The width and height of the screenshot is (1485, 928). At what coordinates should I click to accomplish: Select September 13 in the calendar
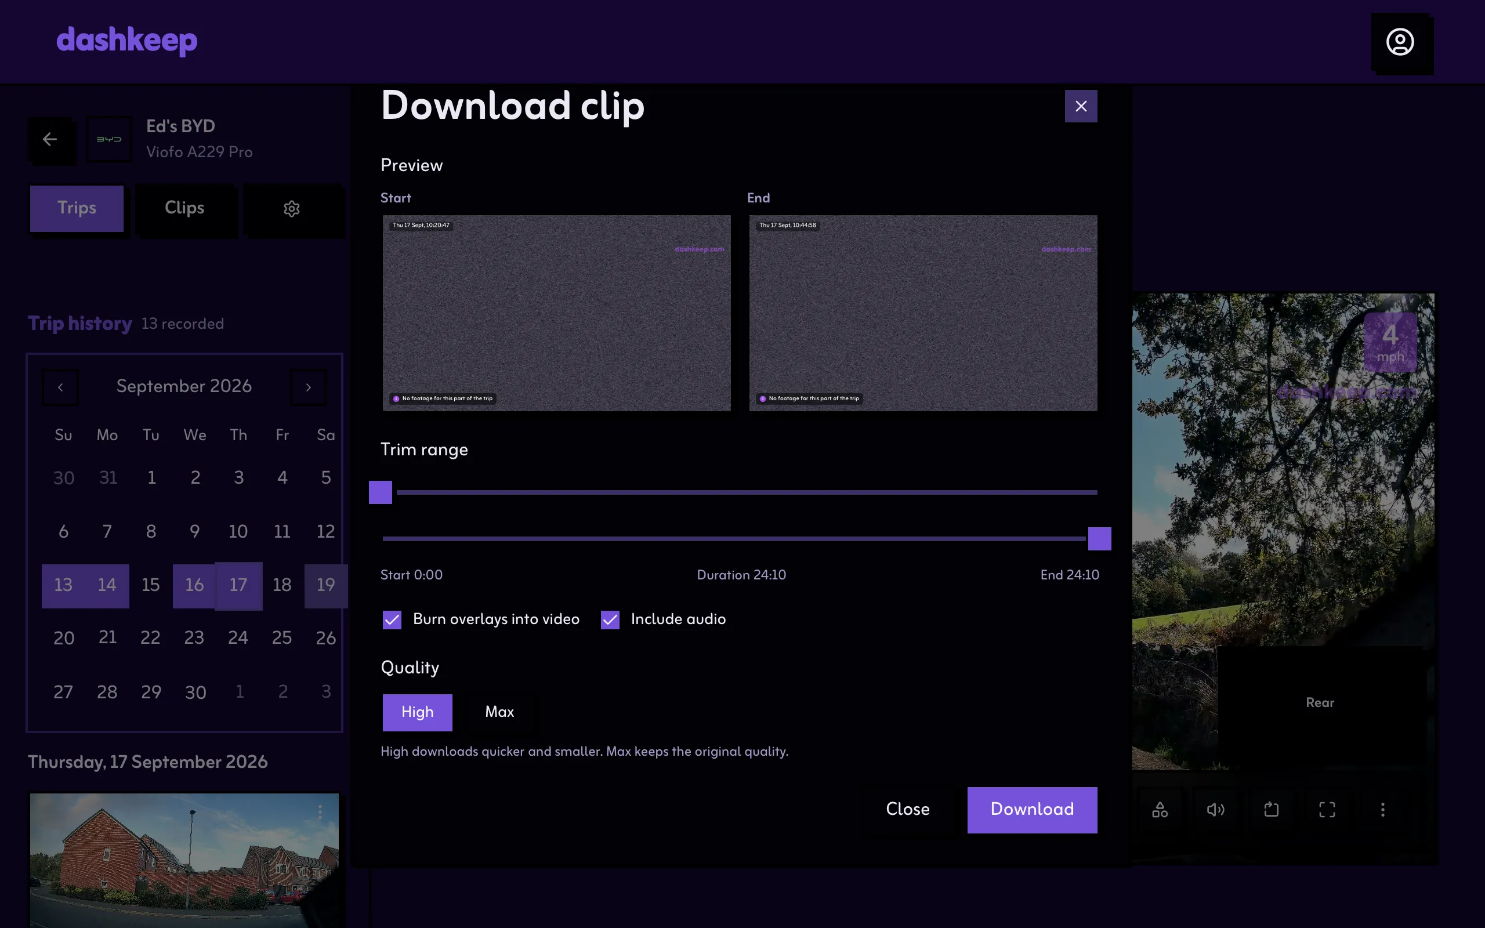tap(63, 586)
